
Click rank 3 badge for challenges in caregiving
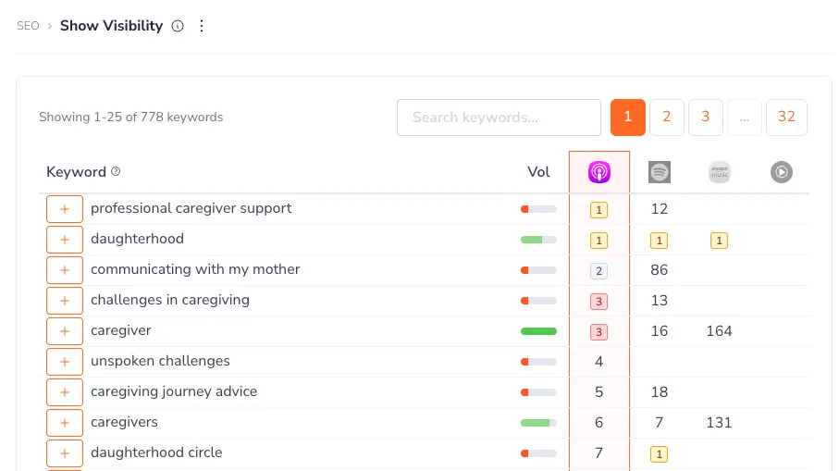(x=598, y=302)
